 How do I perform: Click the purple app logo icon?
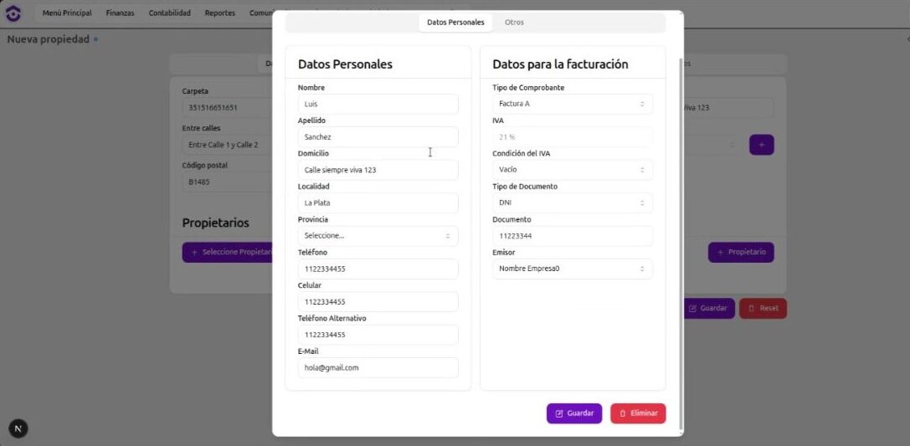point(13,13)
